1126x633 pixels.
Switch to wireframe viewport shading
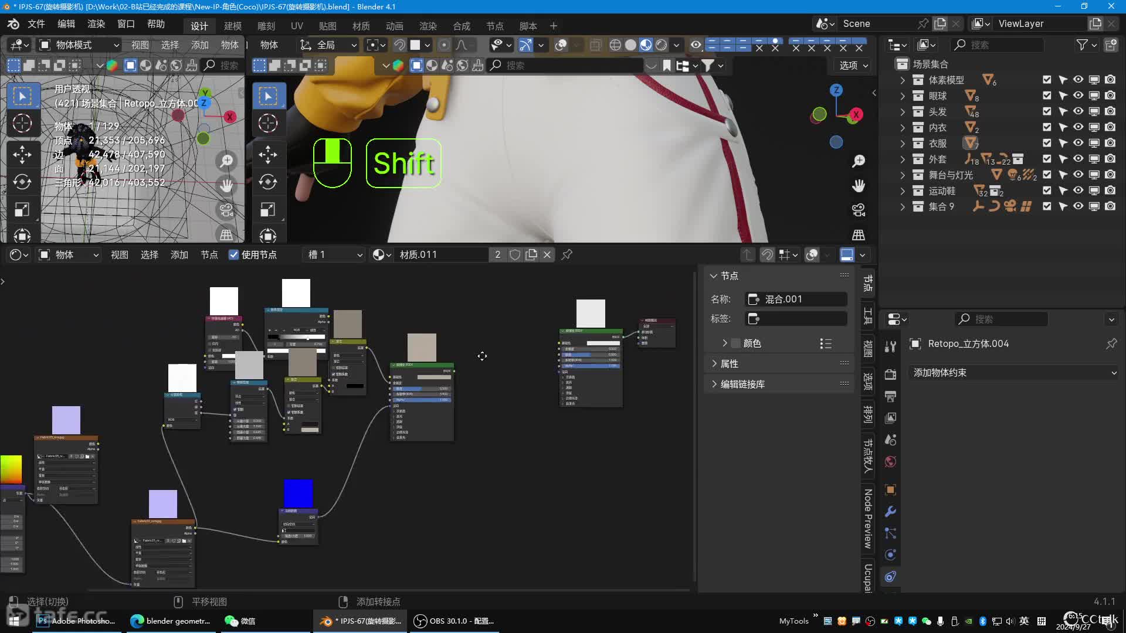point(615,45)
